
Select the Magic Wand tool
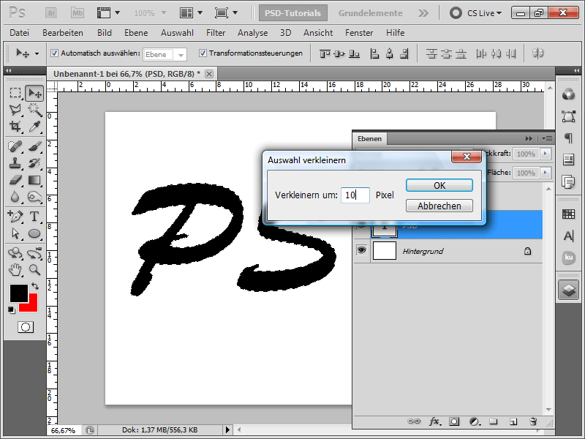[34, 109]
